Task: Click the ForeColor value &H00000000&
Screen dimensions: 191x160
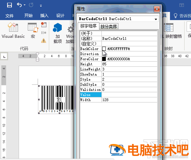Action: [119, 59]
